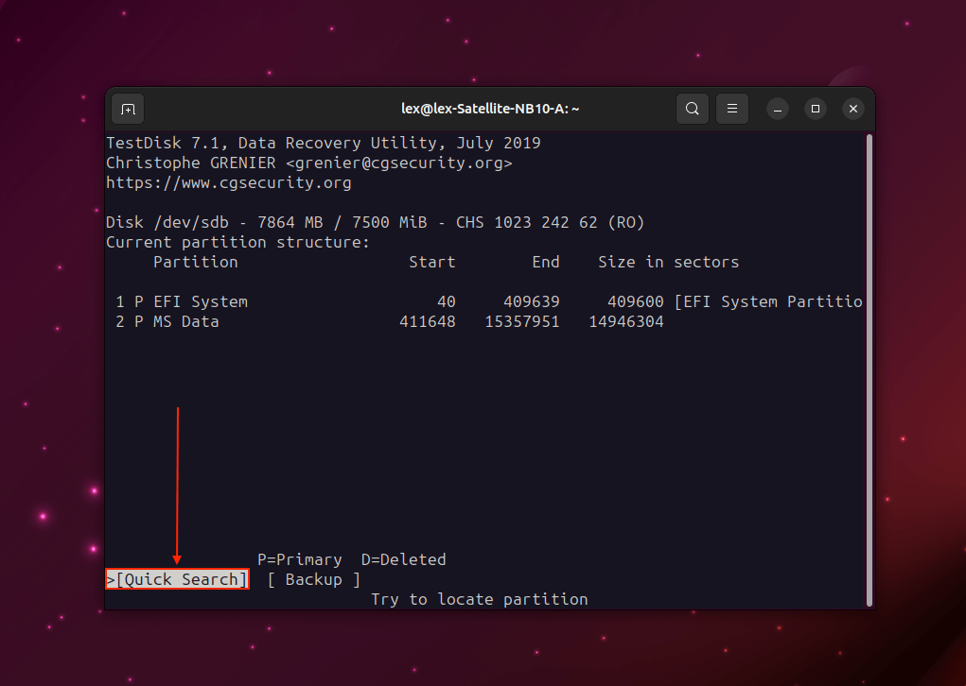
Task: Click the 'TestDisk 7.1' header line
Action: [324, 143]
